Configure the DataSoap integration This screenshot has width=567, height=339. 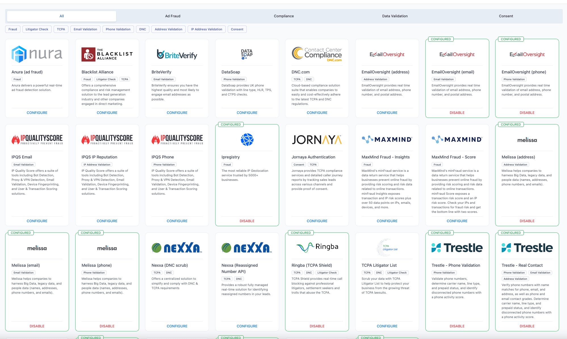[247, 113]
